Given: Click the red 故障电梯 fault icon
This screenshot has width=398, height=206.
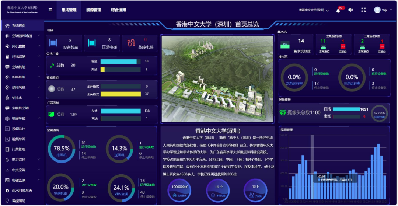Looking at the screenshot, I should [x=131, y=43].
